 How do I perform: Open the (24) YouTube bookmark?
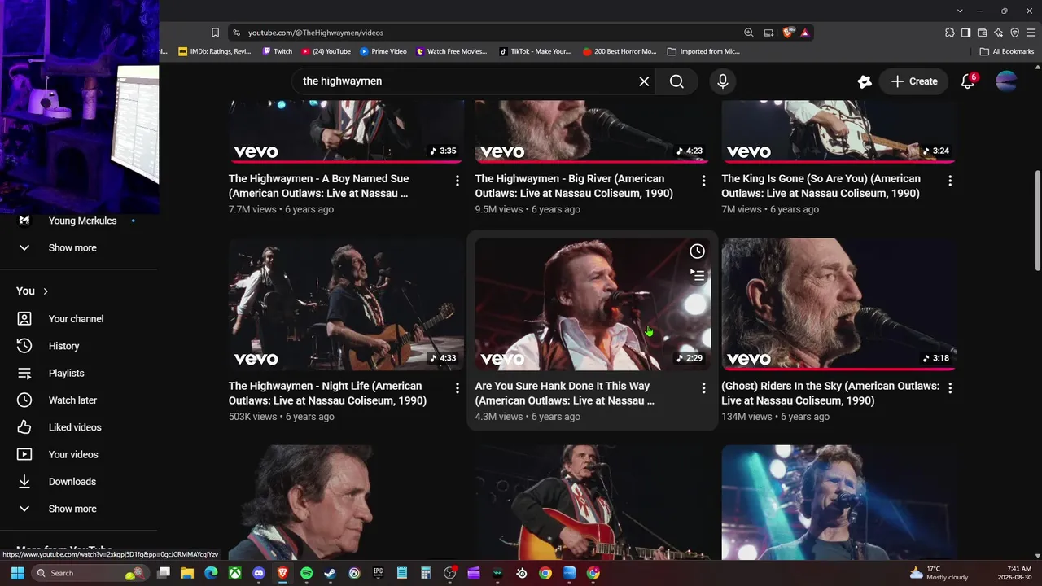click(326, 51)
